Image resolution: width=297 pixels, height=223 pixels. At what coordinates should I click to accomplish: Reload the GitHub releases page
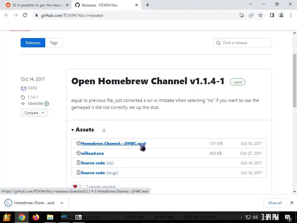pyautogui.click(x=25, y=15)
